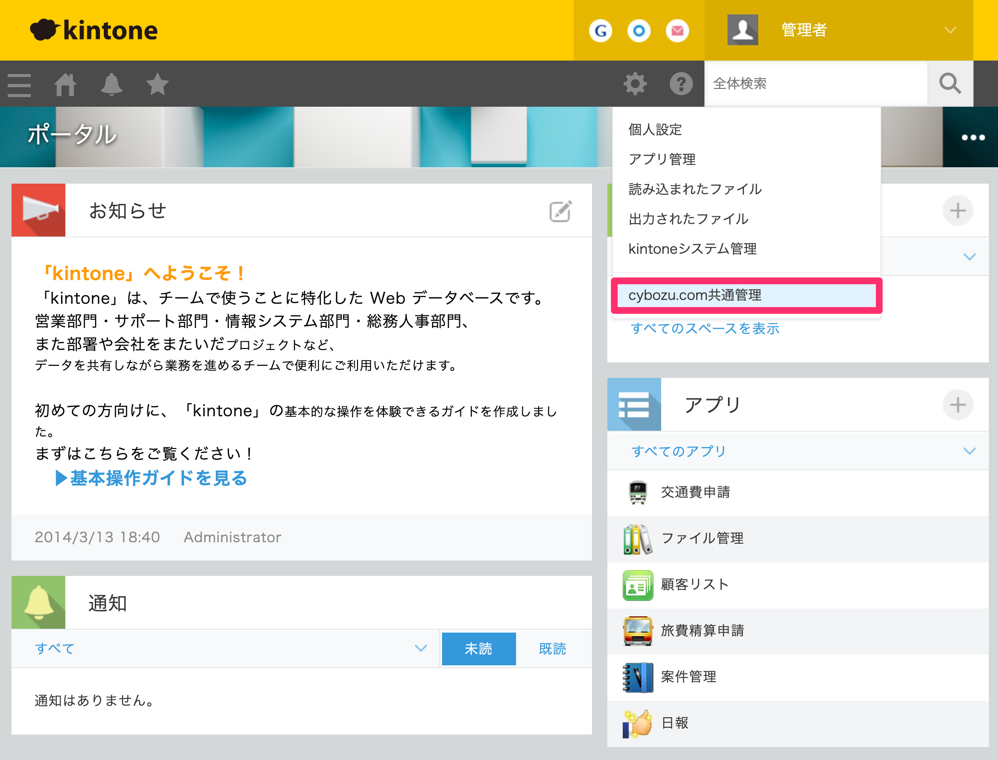
Task: Open cybozu.com共通管理 menu entry
Action: tap(747, 295)
